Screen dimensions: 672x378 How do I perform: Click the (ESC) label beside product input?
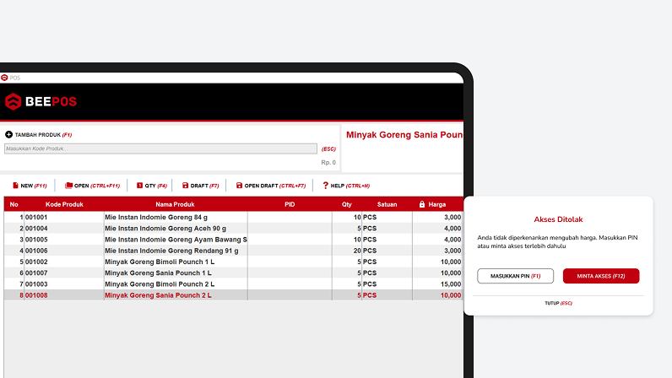[328, 149]
